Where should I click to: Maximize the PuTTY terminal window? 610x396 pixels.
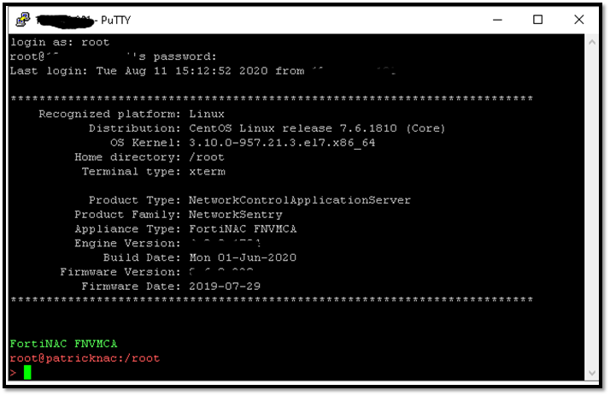tap(537, 19)
